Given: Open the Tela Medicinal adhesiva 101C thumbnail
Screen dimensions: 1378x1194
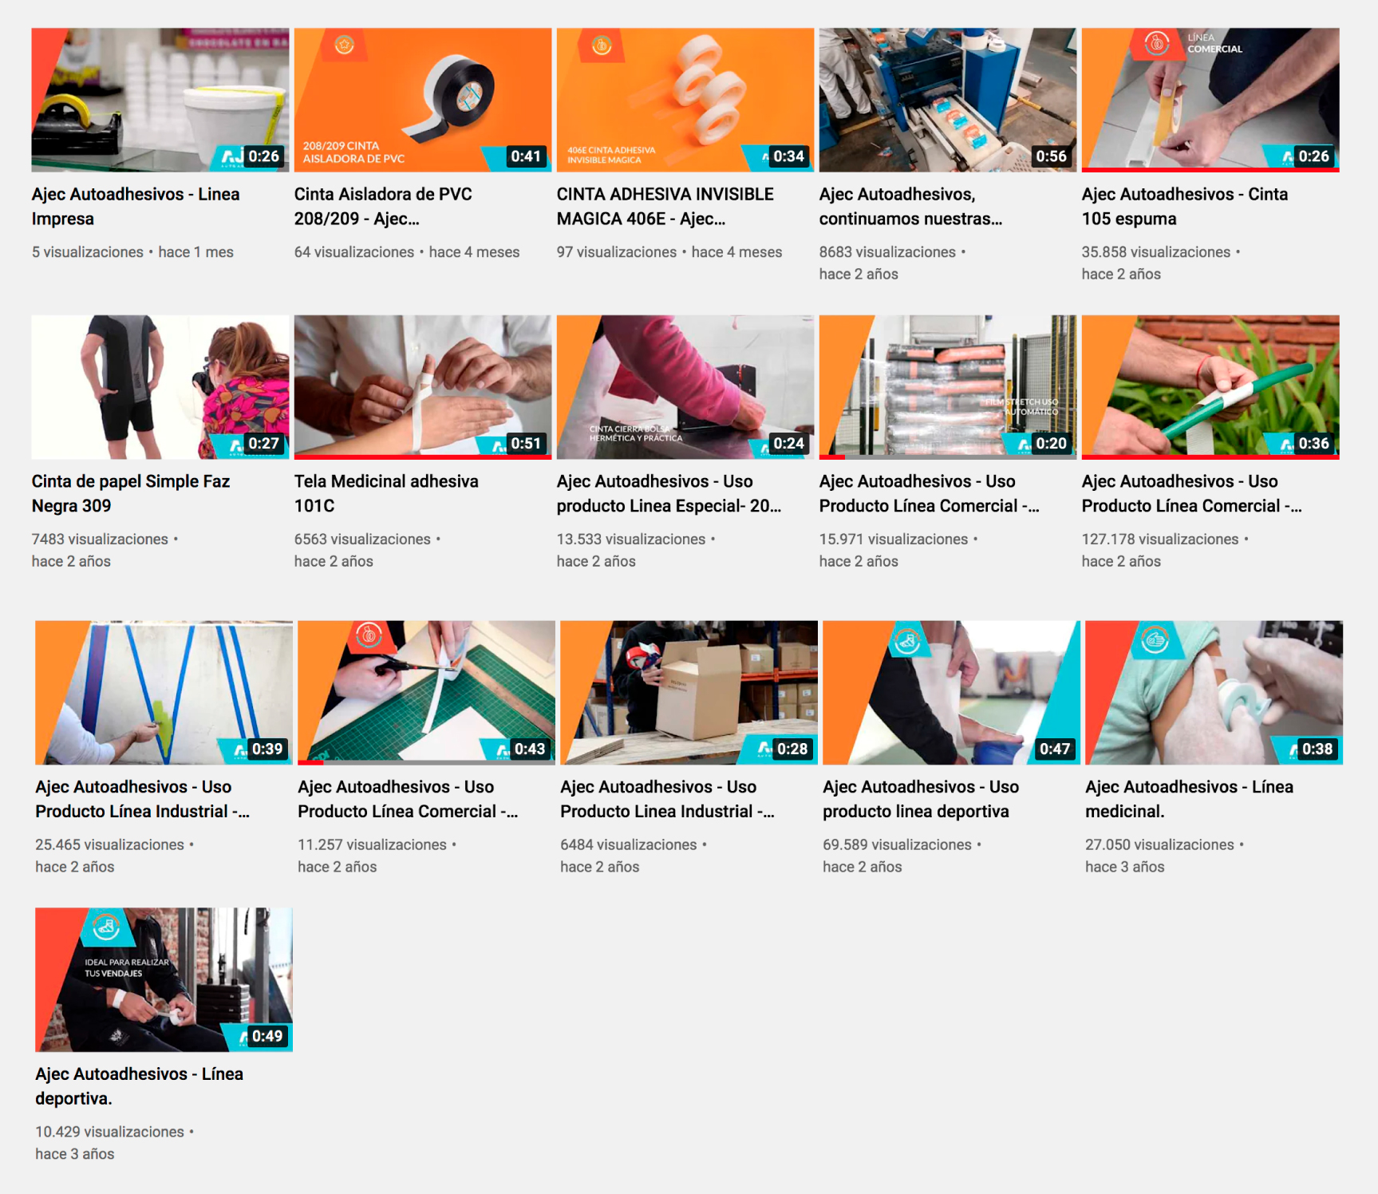Looking at the screenshot, I should pyautogui.click(x=423, y=387).
